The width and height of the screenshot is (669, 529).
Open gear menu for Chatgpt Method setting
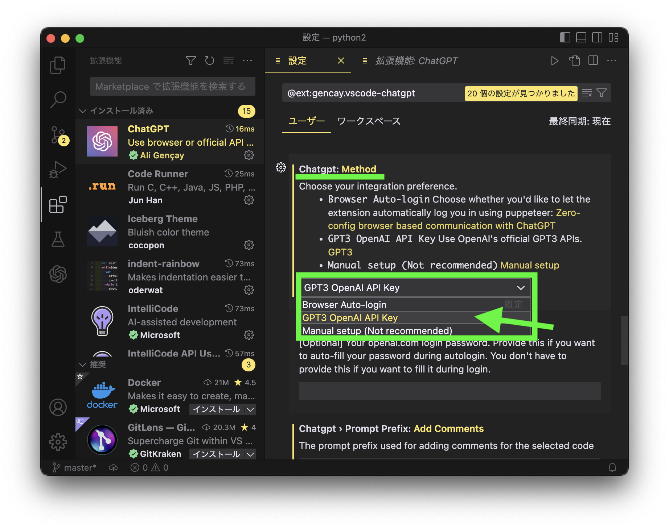281,167
